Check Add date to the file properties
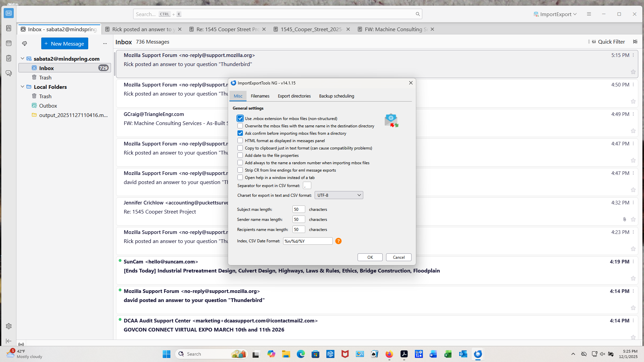 pos(240,156)
